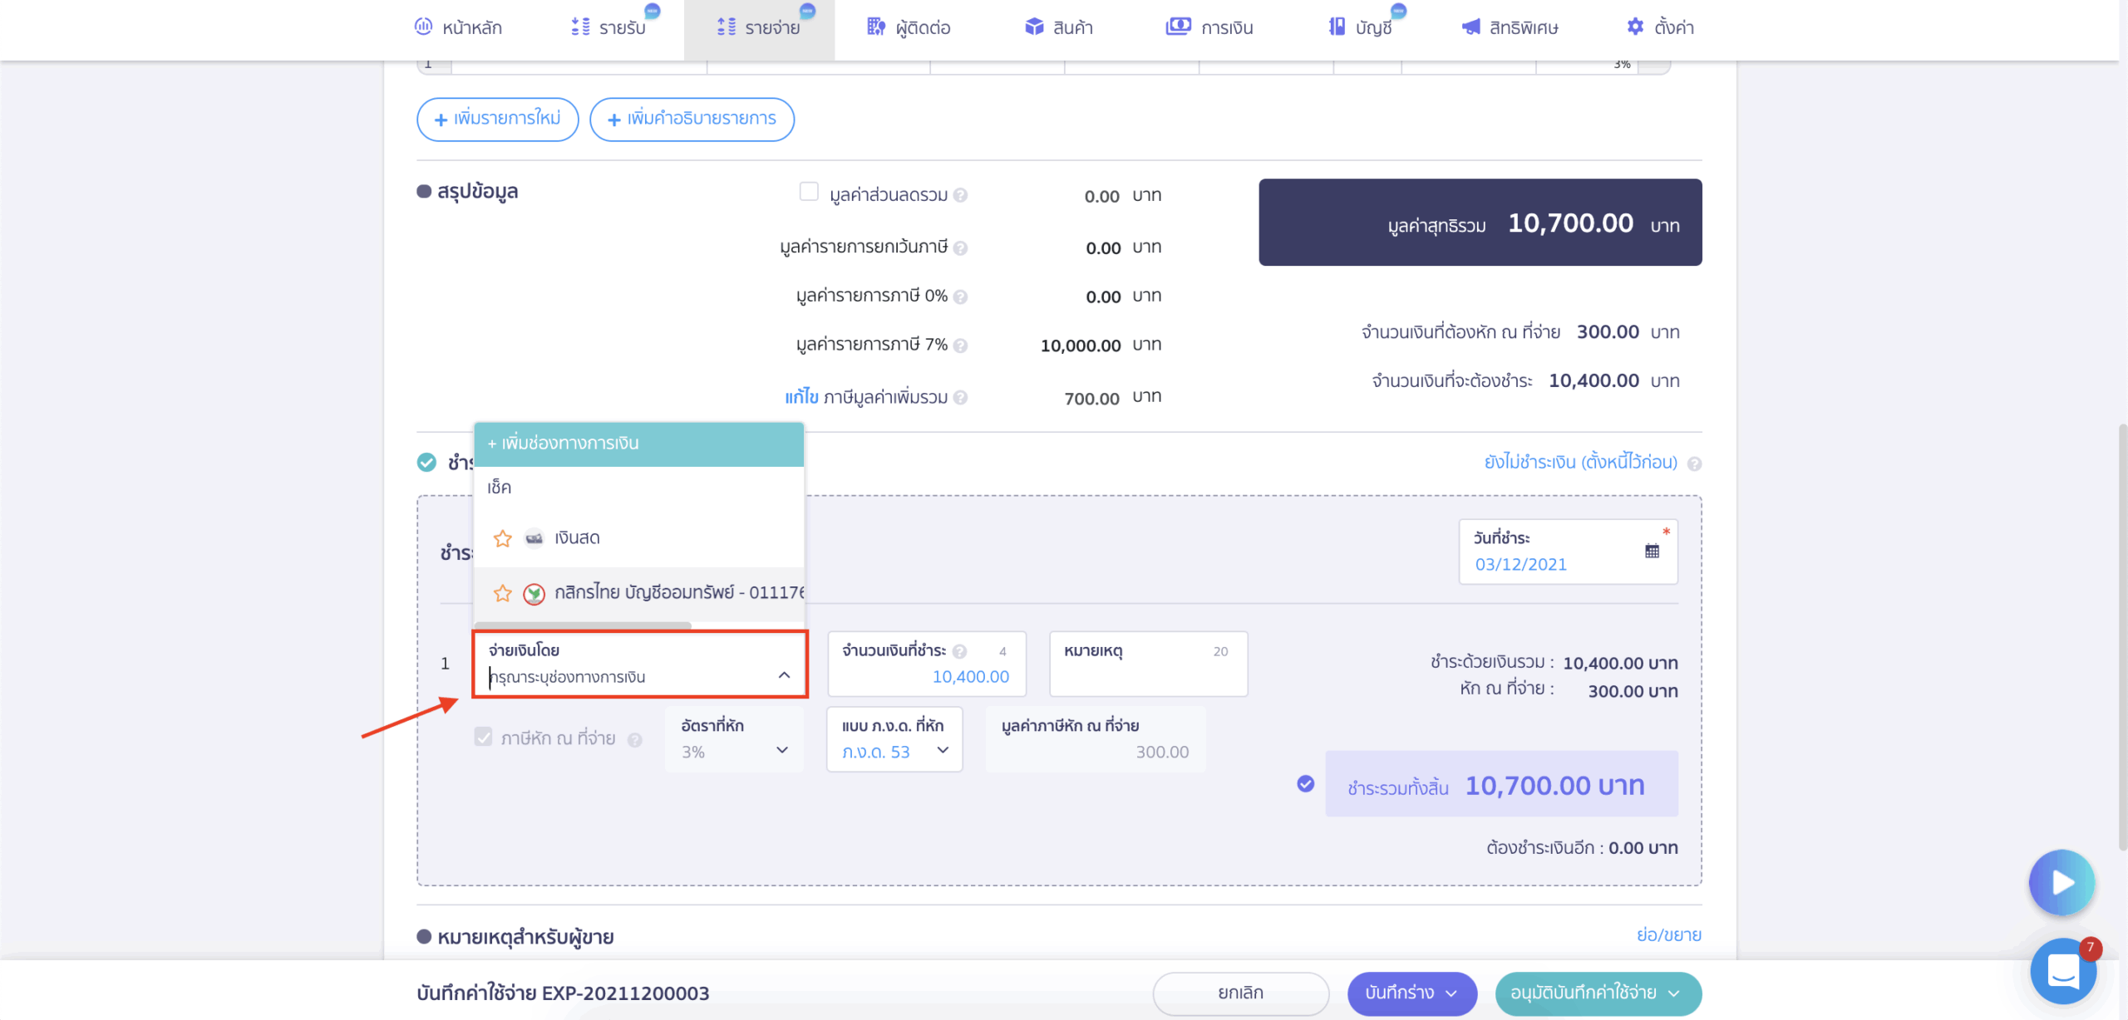Open the หน้าหลัก home tab
This screenshot has width=2128, height=1020.
coord(458,27)
